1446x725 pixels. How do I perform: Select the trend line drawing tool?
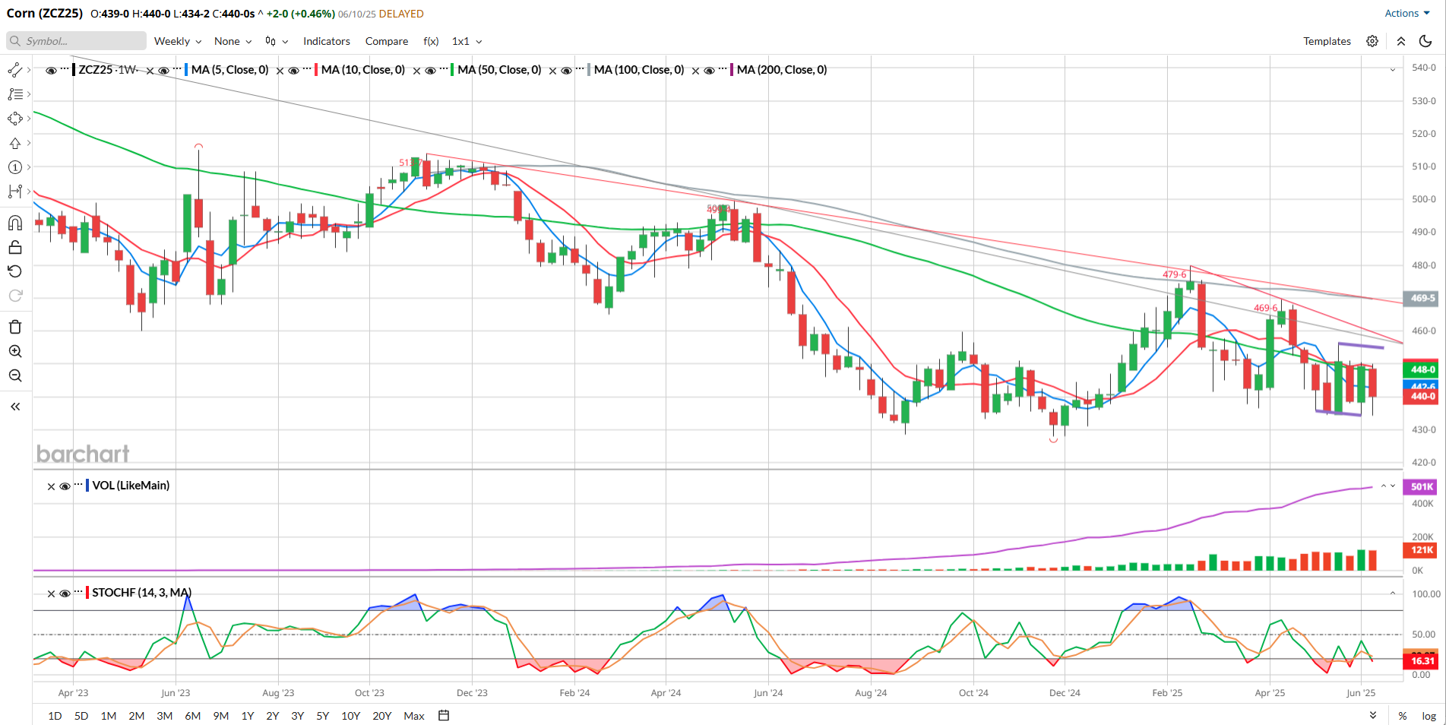tap(14, 70)
